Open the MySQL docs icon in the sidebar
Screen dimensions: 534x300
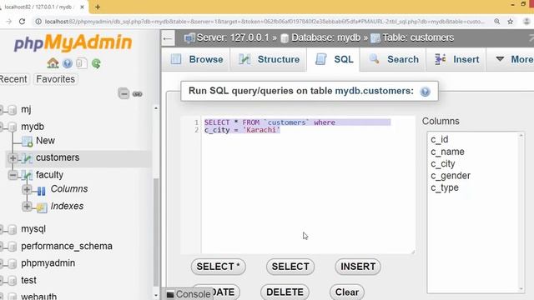point(82,63)
